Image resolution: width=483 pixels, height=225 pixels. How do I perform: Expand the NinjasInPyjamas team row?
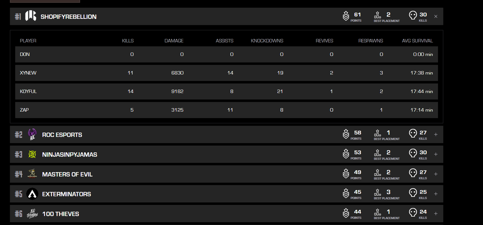click(x=436, y=154)
